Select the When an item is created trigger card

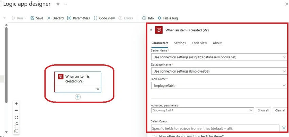(78, 82)
